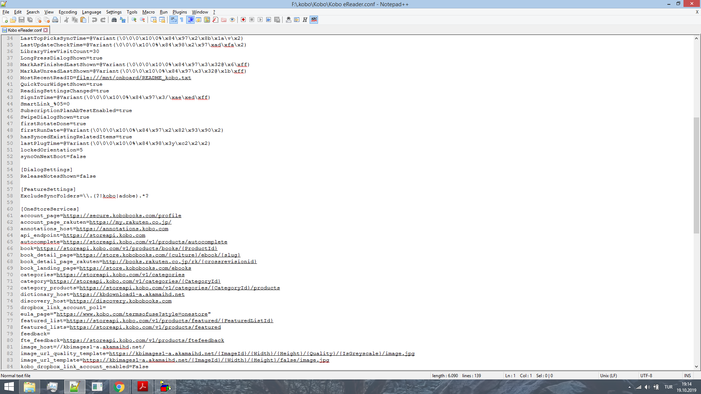Click the Save file icon

tap(22, 20)
